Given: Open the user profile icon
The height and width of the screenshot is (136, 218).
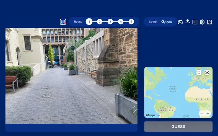Looking at the screenshot, I should pyautogui.click(x=209, y=22).
